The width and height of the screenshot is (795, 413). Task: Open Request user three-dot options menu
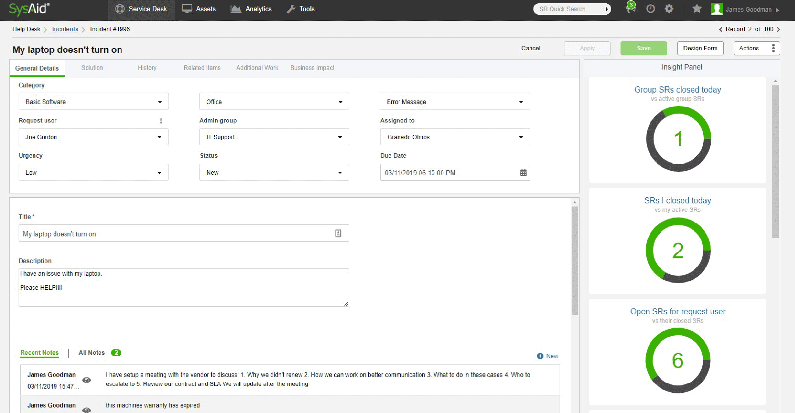point(161,120)
